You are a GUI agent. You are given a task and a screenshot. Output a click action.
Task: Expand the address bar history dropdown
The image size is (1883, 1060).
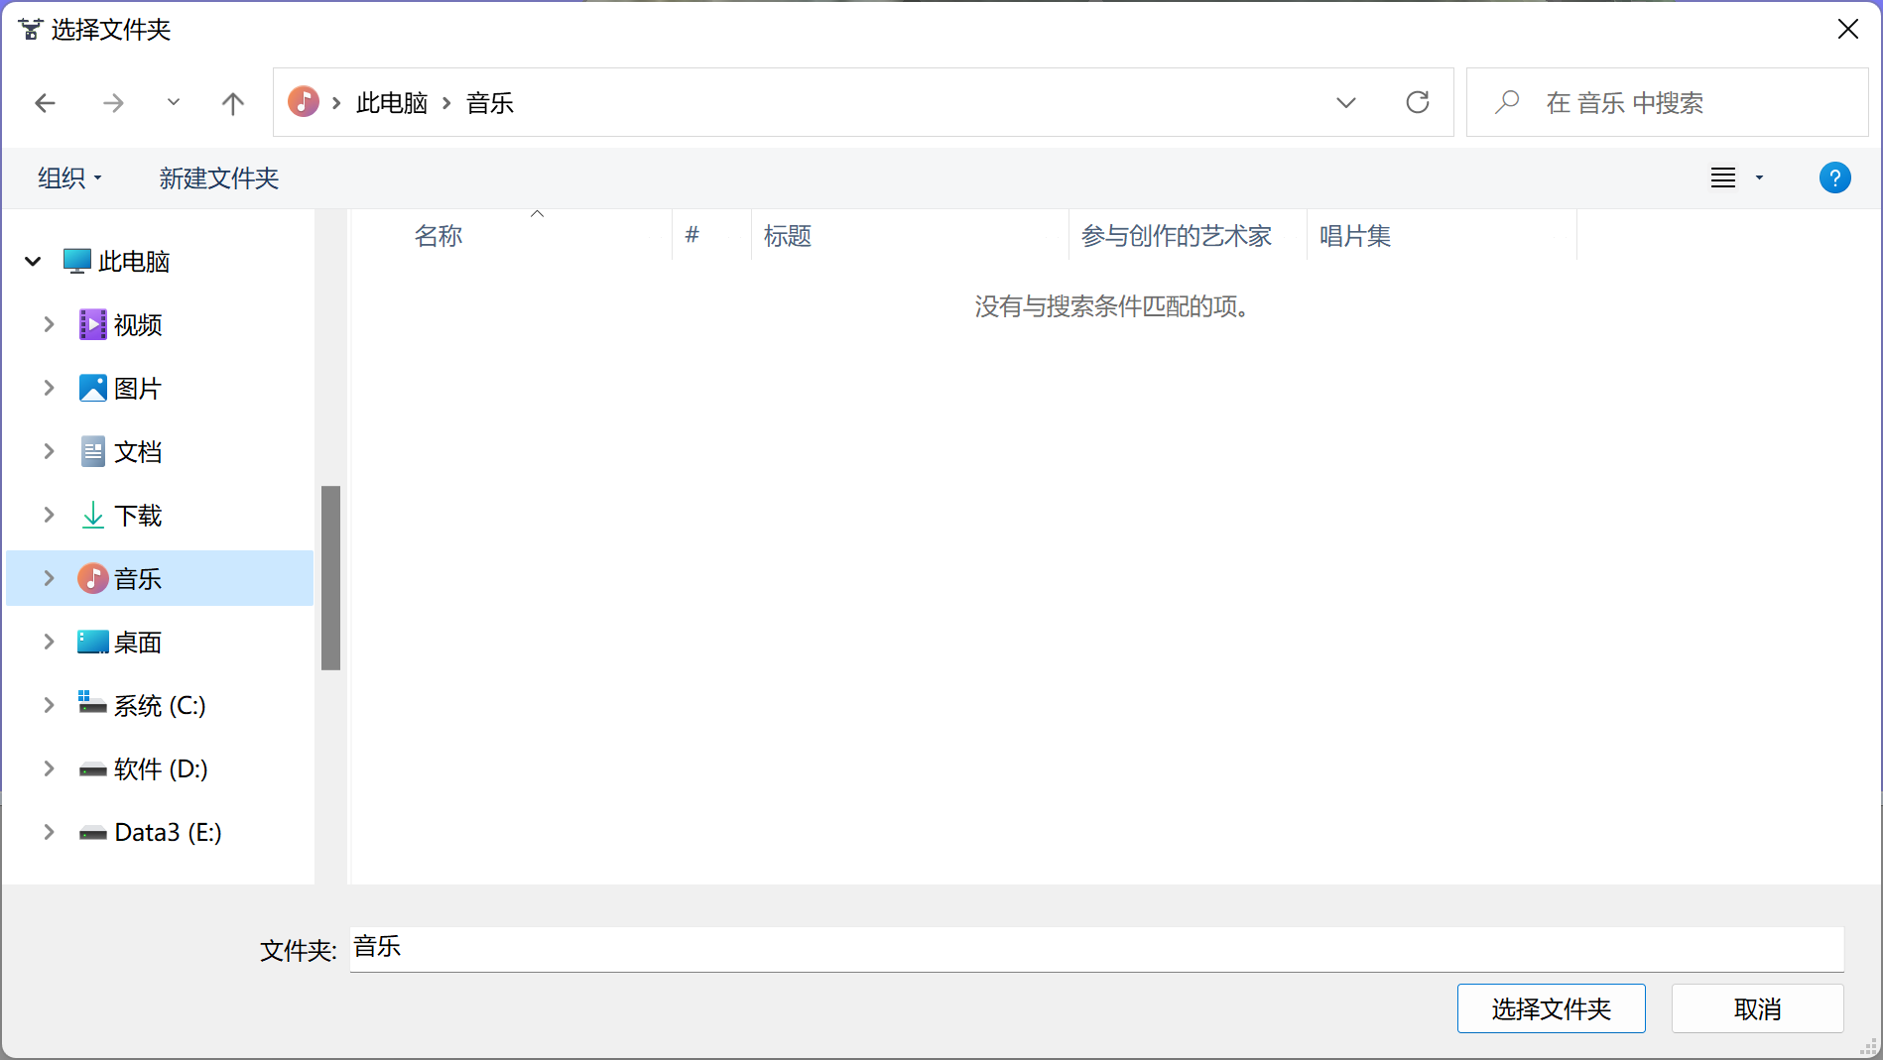point(1346,102)
